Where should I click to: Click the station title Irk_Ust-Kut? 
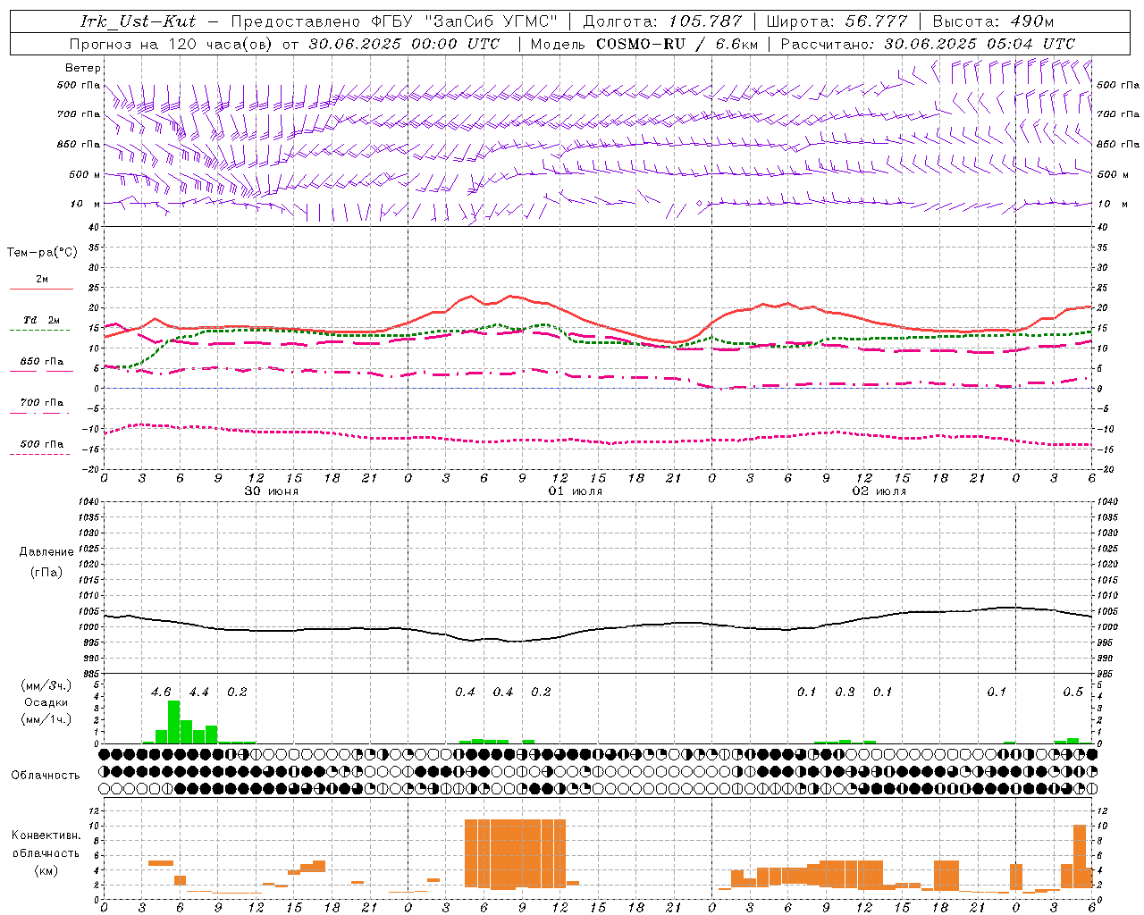click(x=139, y=21)
